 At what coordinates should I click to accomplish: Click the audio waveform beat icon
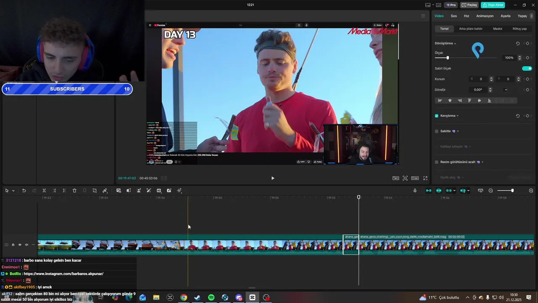coord(179,191)
